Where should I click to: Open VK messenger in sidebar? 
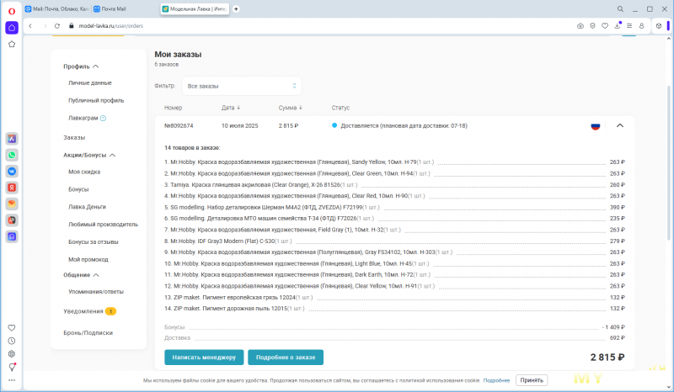point(12,172)
